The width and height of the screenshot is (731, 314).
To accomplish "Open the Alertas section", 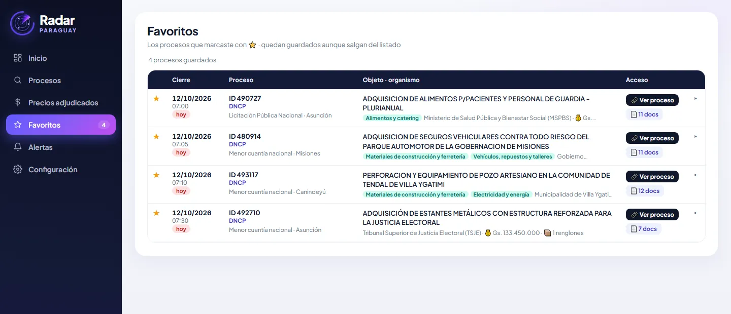I will pyautogui.click(x=61, y=147).
